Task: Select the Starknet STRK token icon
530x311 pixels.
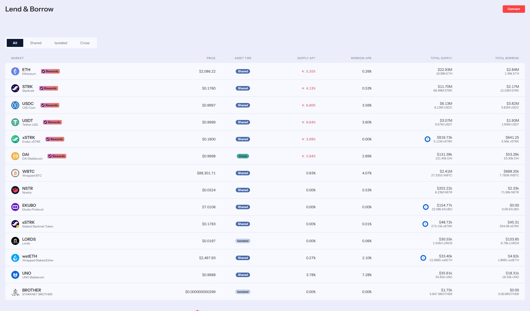Action: (15, 88)
